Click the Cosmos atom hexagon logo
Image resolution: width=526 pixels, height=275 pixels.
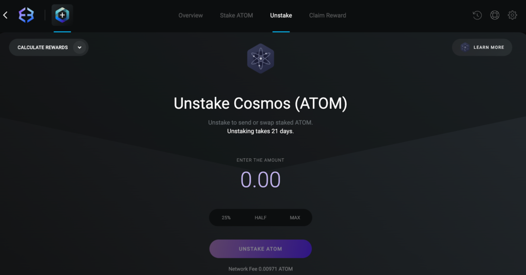point(260,59)
